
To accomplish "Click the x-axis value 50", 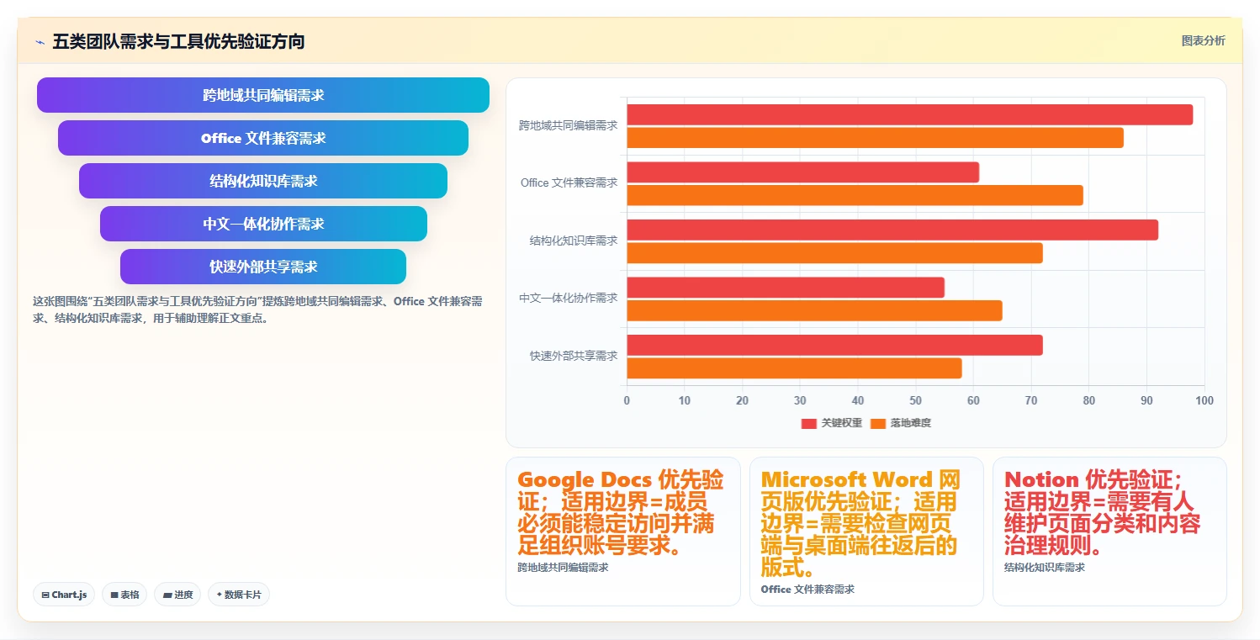I will coord(916,400).
